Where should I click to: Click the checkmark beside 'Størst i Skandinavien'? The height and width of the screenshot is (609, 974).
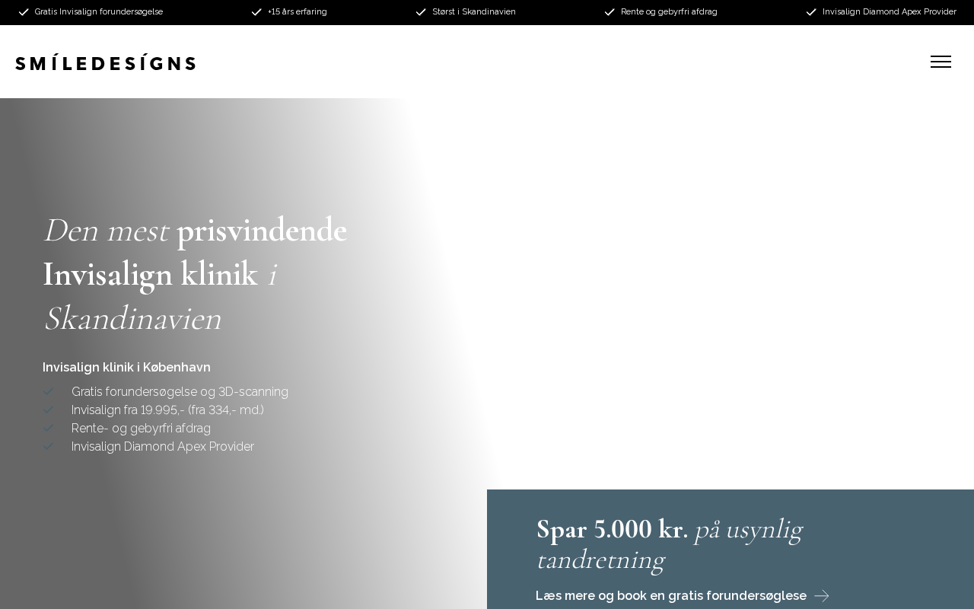coord(421,12)
